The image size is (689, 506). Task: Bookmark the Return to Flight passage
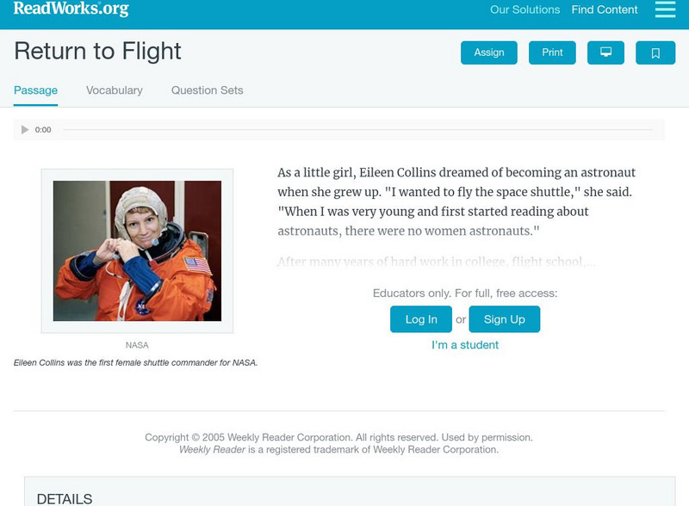pyautogui.click(x=656, y=52)
